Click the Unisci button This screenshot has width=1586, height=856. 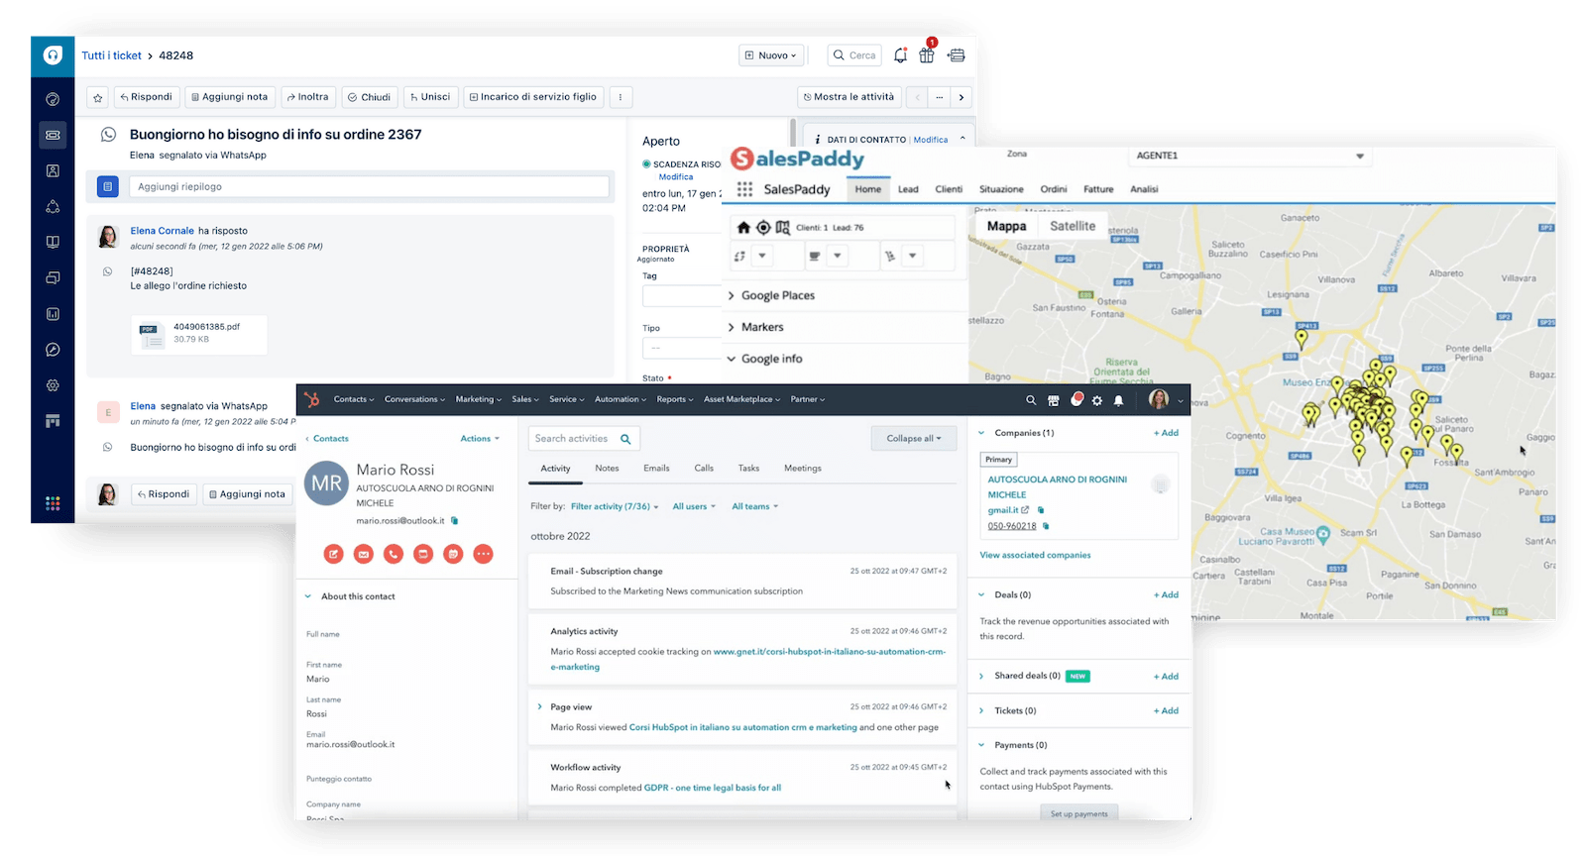coord(430,97)
